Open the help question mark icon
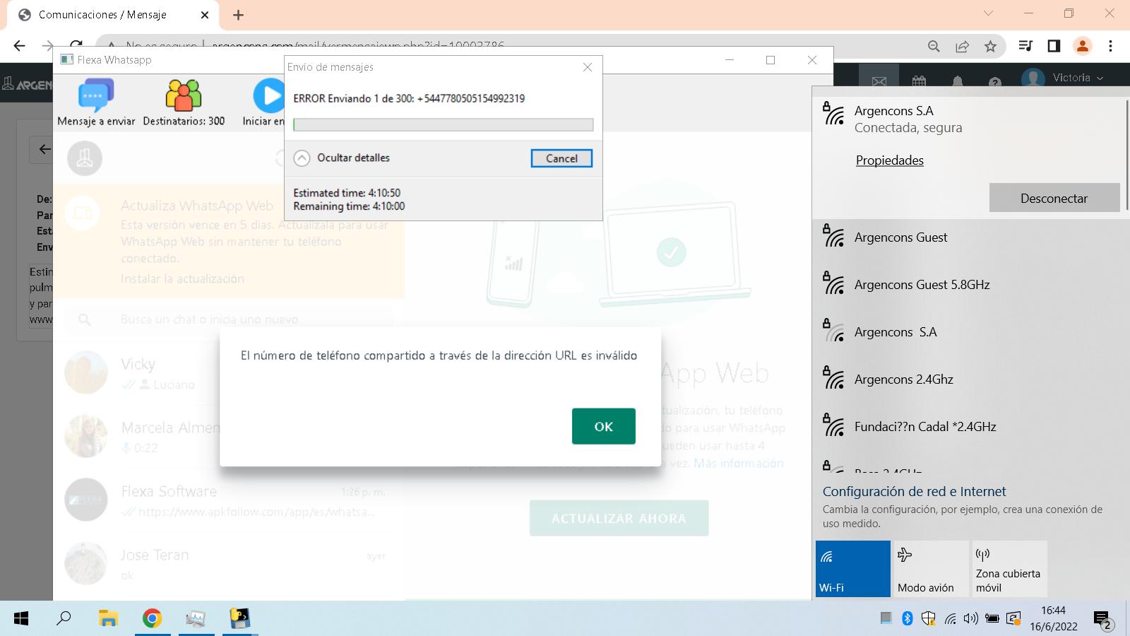 (995, 82)
